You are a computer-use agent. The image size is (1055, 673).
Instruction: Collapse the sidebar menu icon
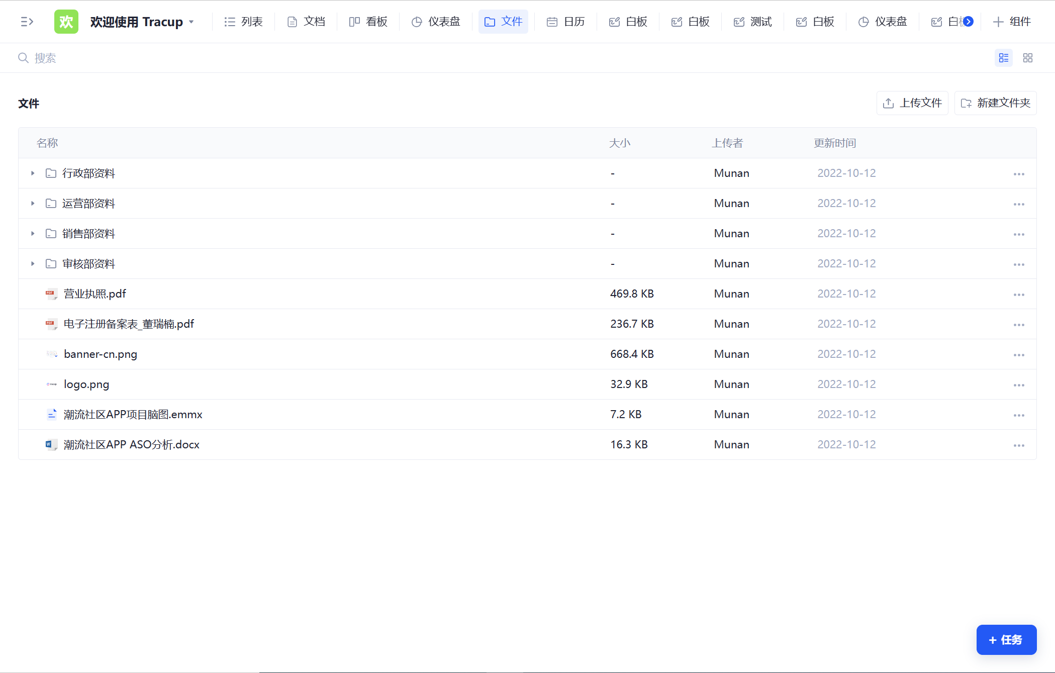click(x=27, y=22)
